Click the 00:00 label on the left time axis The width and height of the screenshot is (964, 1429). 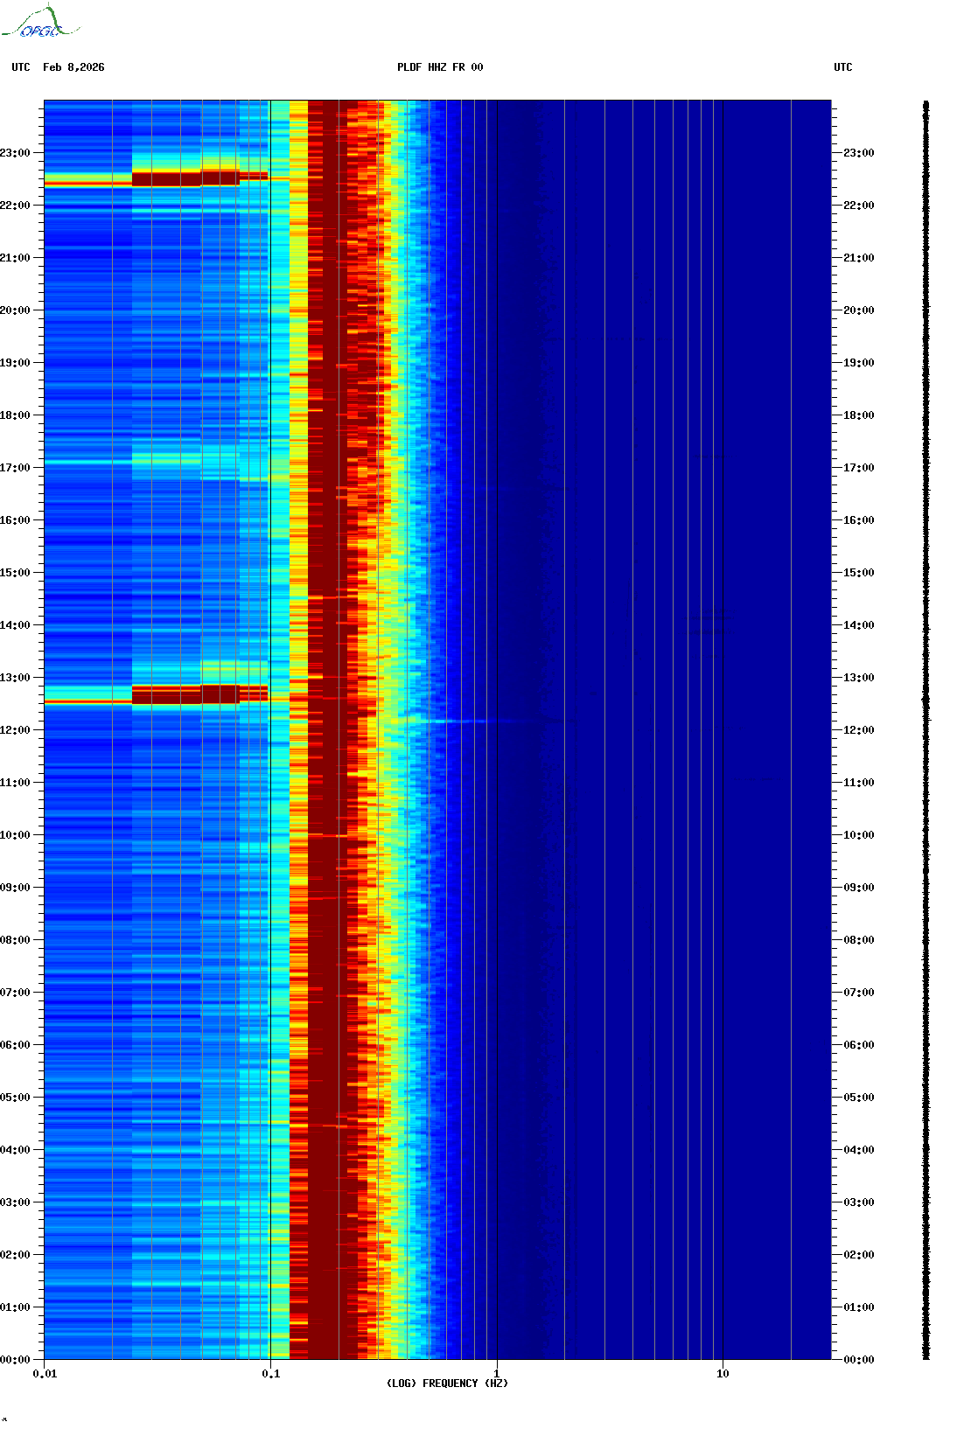click(15, 1360)
